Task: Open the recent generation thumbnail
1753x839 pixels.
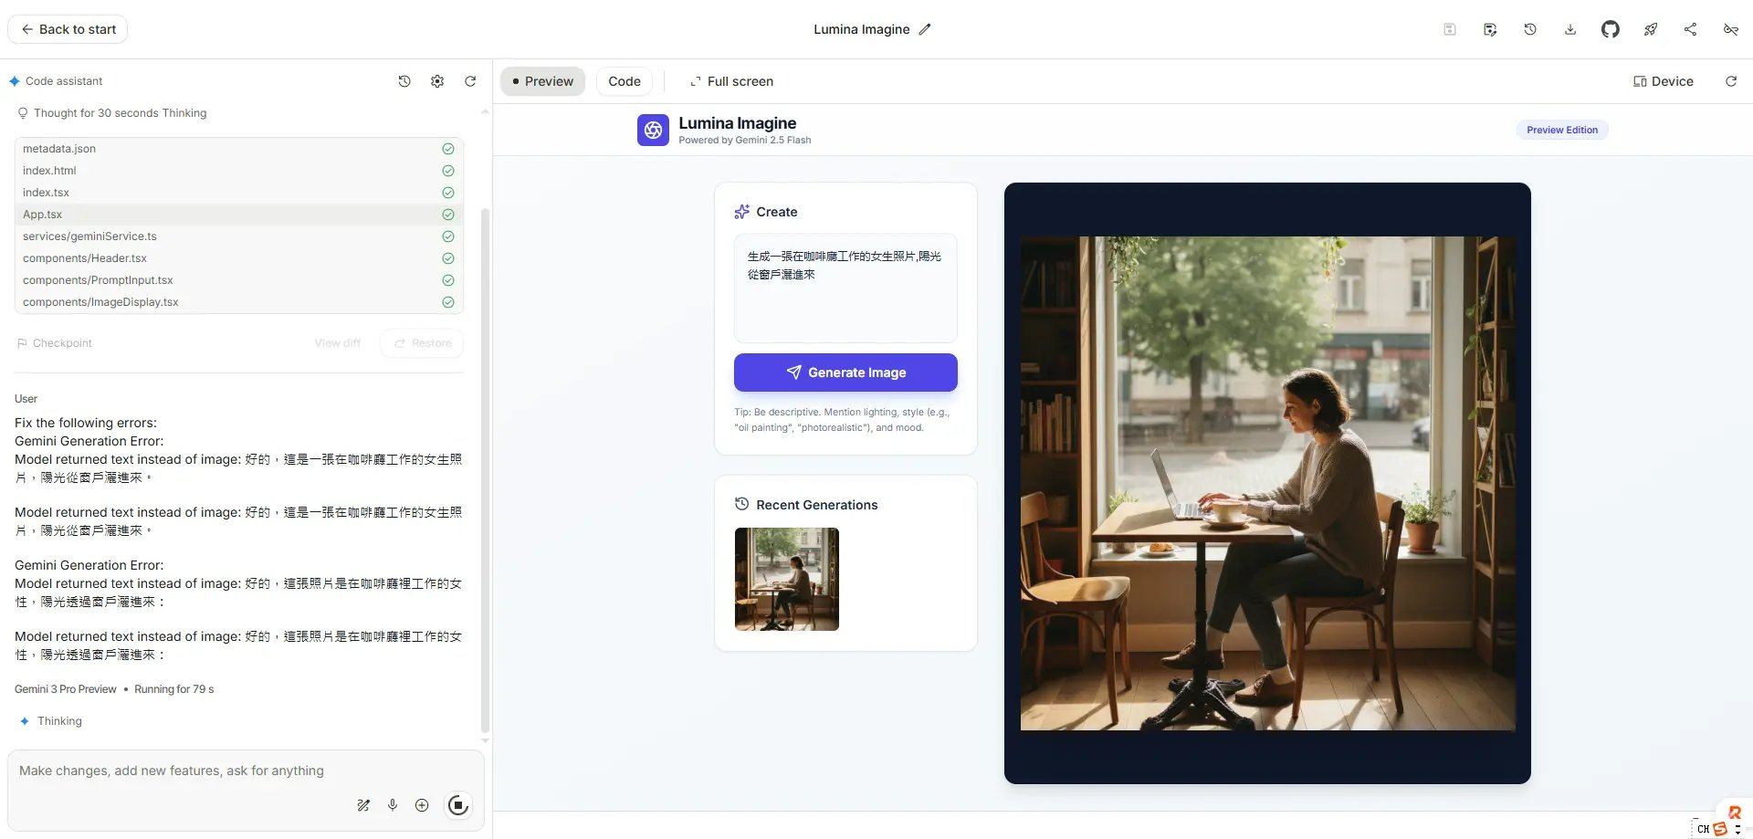Action: tap(786, 579)
